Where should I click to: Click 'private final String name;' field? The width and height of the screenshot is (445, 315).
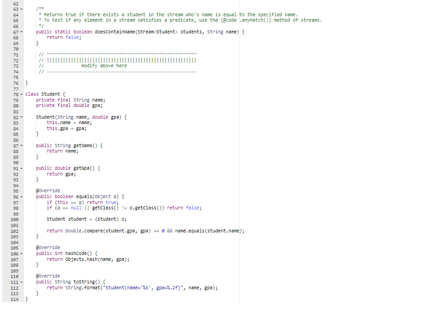[70, 100]
